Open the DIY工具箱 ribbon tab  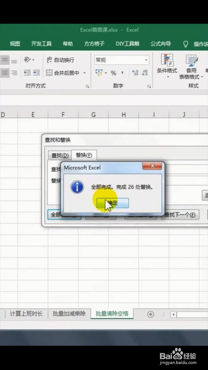coord(127,44)
